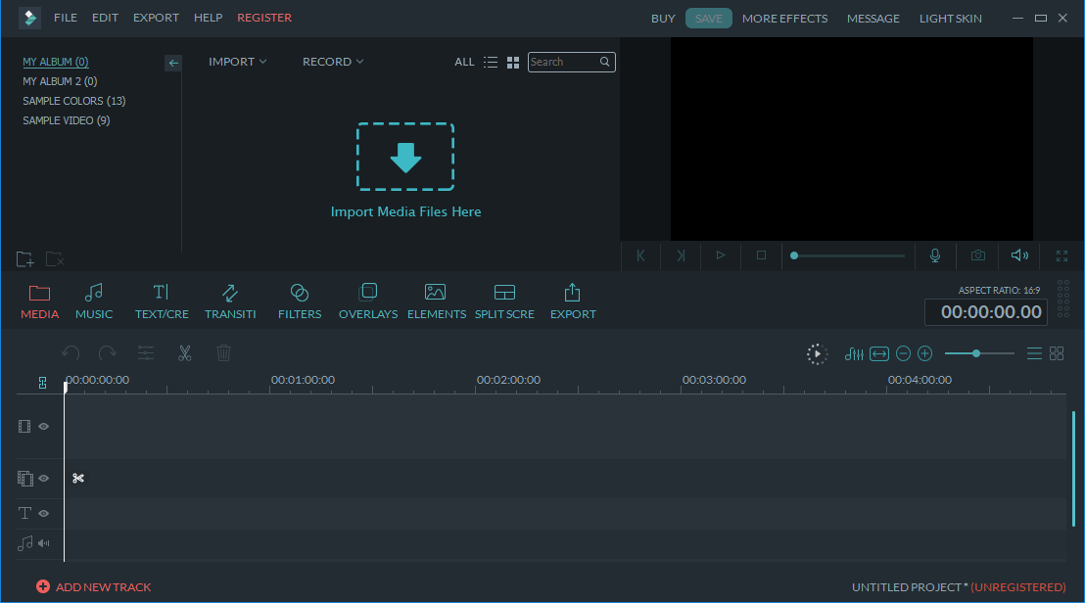
Task: Open the MUSIC tab
Action: pos(94,301)
